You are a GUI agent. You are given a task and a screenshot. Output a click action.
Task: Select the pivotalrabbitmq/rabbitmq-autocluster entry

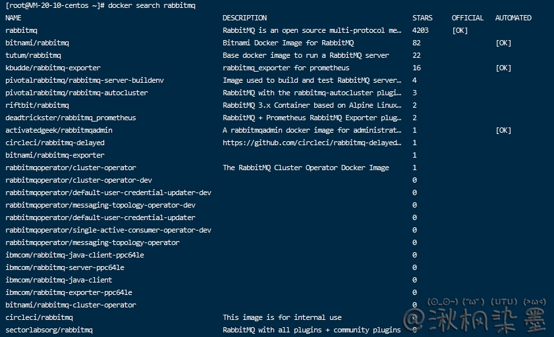[x=76, y=93]
